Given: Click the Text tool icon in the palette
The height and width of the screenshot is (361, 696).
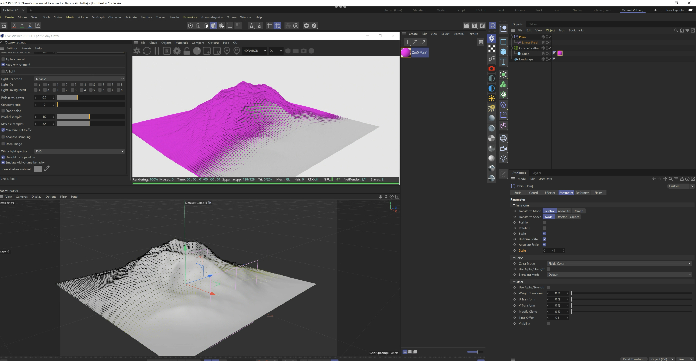Looking at the screenshot, I should (503, 62).
